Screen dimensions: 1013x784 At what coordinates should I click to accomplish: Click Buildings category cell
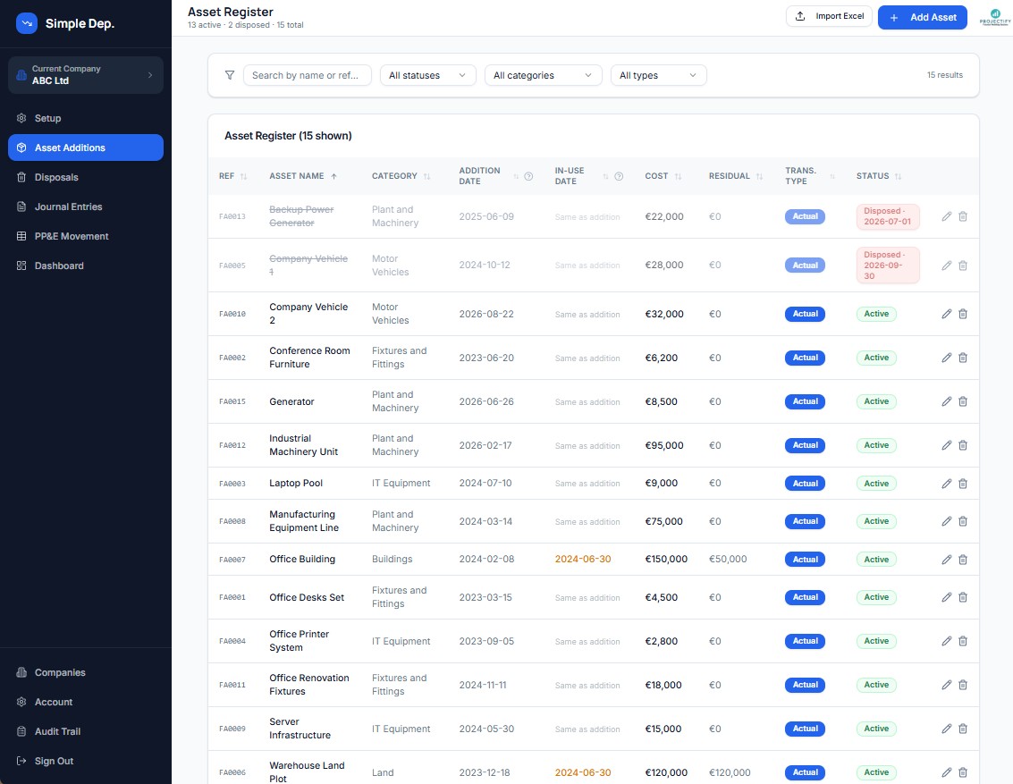point(393,560)
